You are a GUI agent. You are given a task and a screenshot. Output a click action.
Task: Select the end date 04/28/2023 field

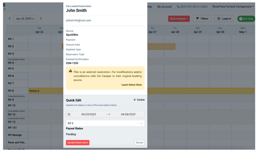(128, 114)
